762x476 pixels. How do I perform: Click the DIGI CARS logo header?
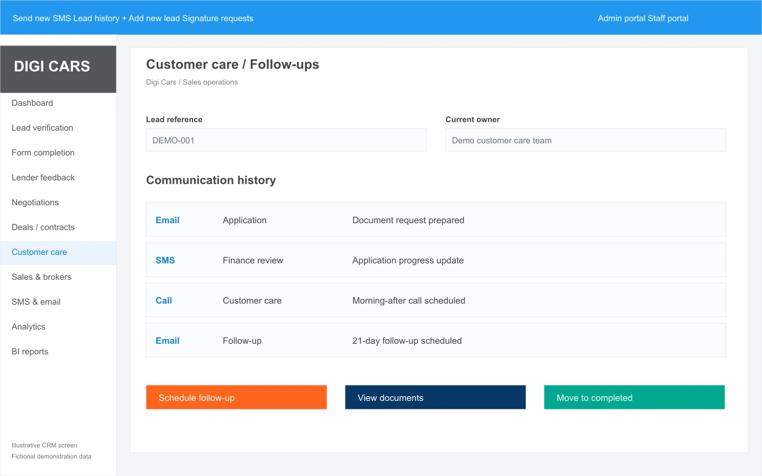pyautogui.click(x=58, y=69)
